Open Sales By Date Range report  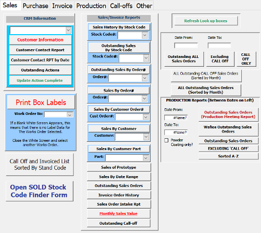click(119, 177)
